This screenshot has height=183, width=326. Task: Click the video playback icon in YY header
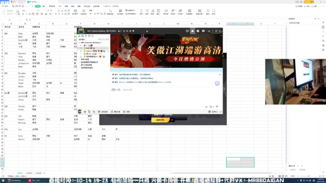[187, 31]
